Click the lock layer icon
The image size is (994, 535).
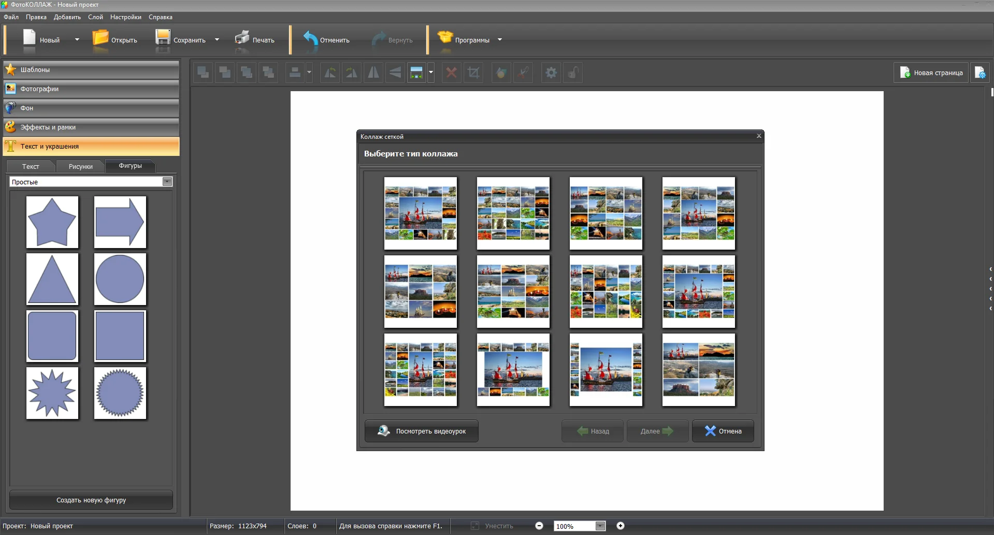click(573, 73)
